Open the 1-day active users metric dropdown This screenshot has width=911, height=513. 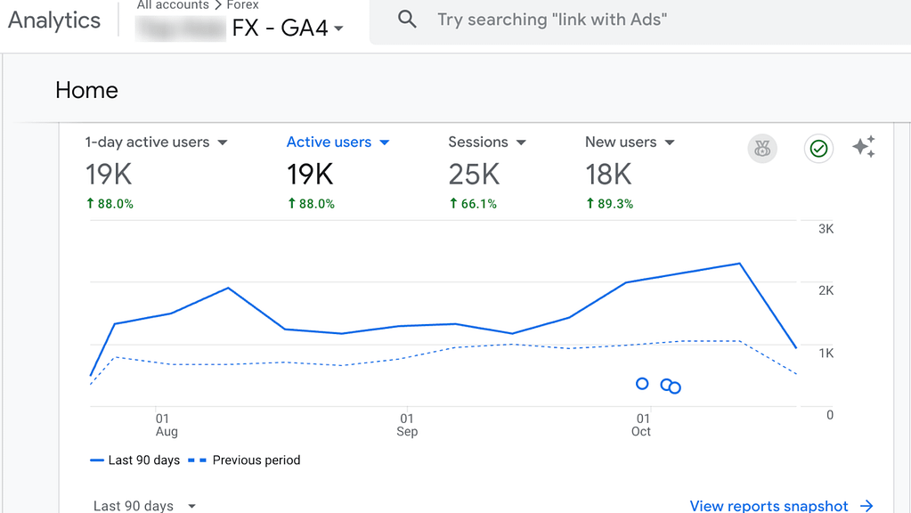click(222, 142)
